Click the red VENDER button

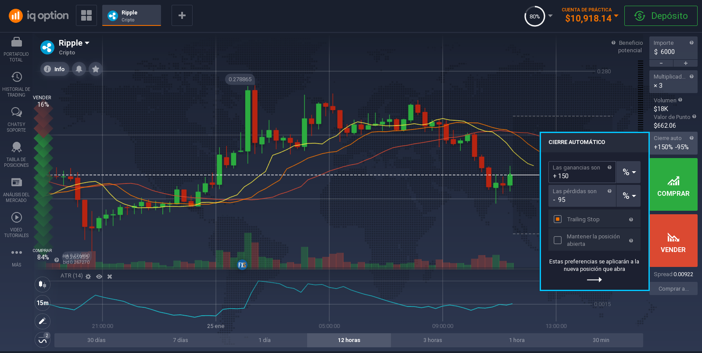pos(673,241)
